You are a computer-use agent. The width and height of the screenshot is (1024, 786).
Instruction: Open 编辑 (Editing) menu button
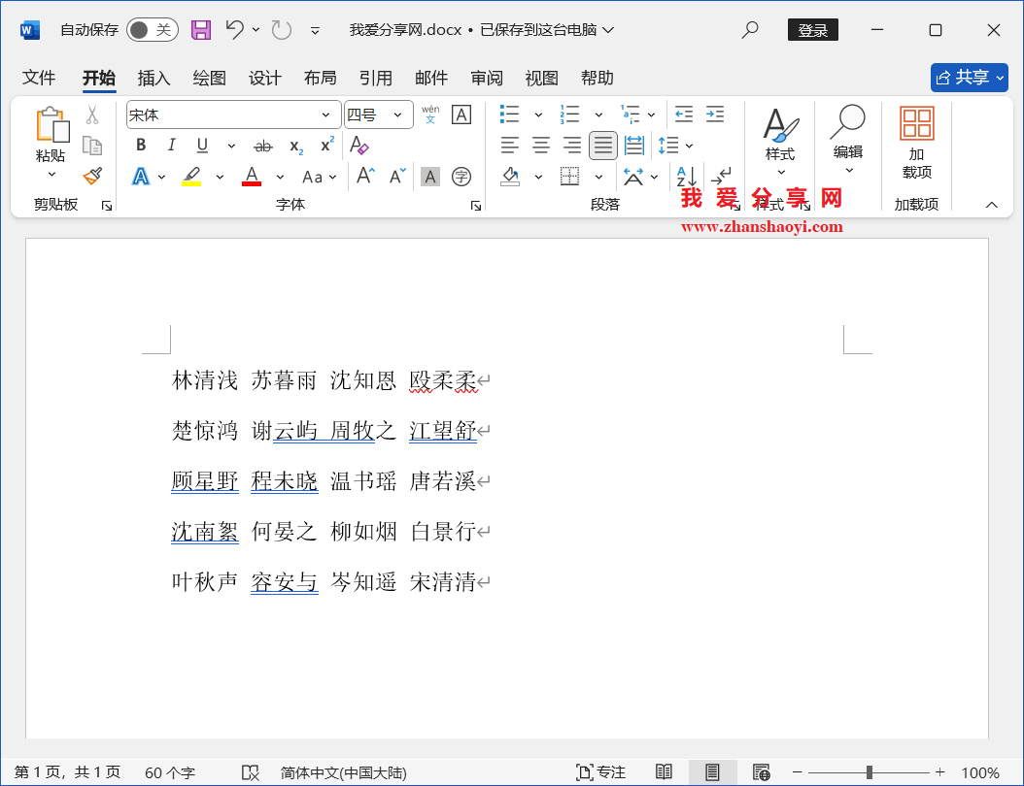click(848, 140)
